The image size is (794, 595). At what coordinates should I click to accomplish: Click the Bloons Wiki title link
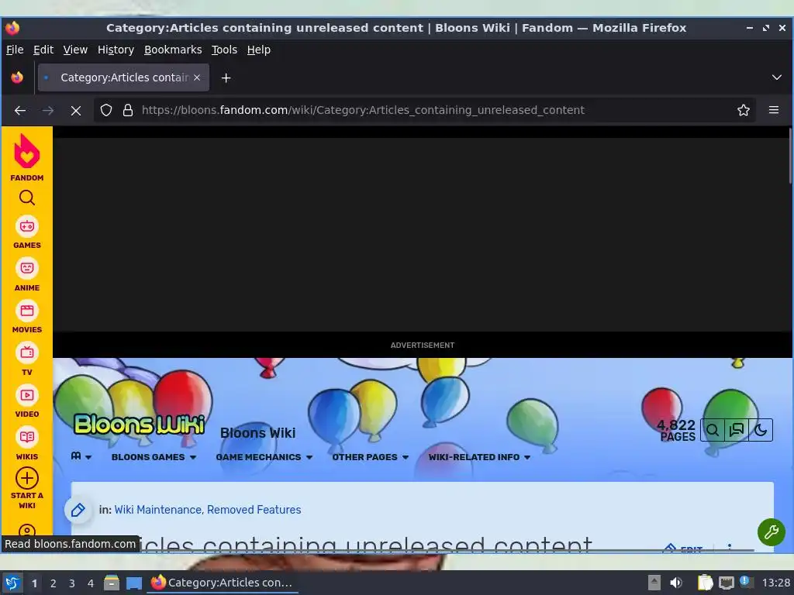257,433
